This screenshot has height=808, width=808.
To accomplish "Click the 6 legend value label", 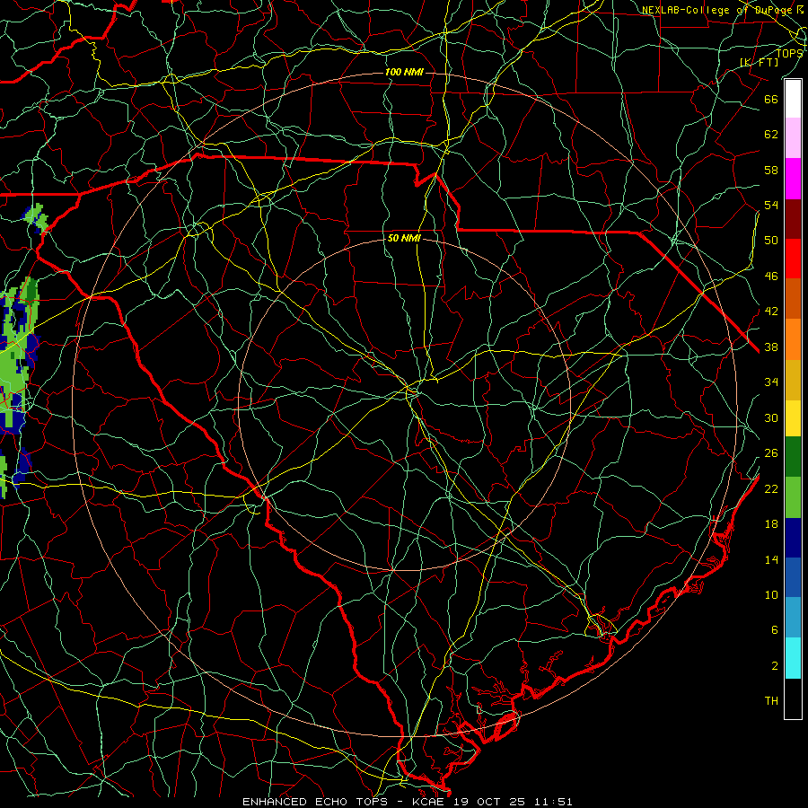I will (x=774, y=630).
